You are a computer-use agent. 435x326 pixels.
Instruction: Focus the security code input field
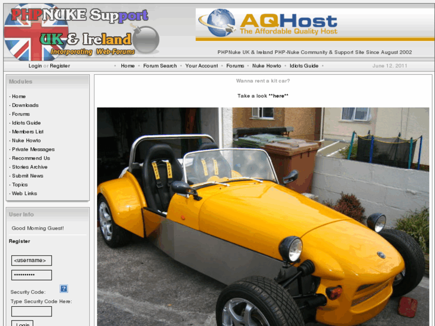point(32,311)
